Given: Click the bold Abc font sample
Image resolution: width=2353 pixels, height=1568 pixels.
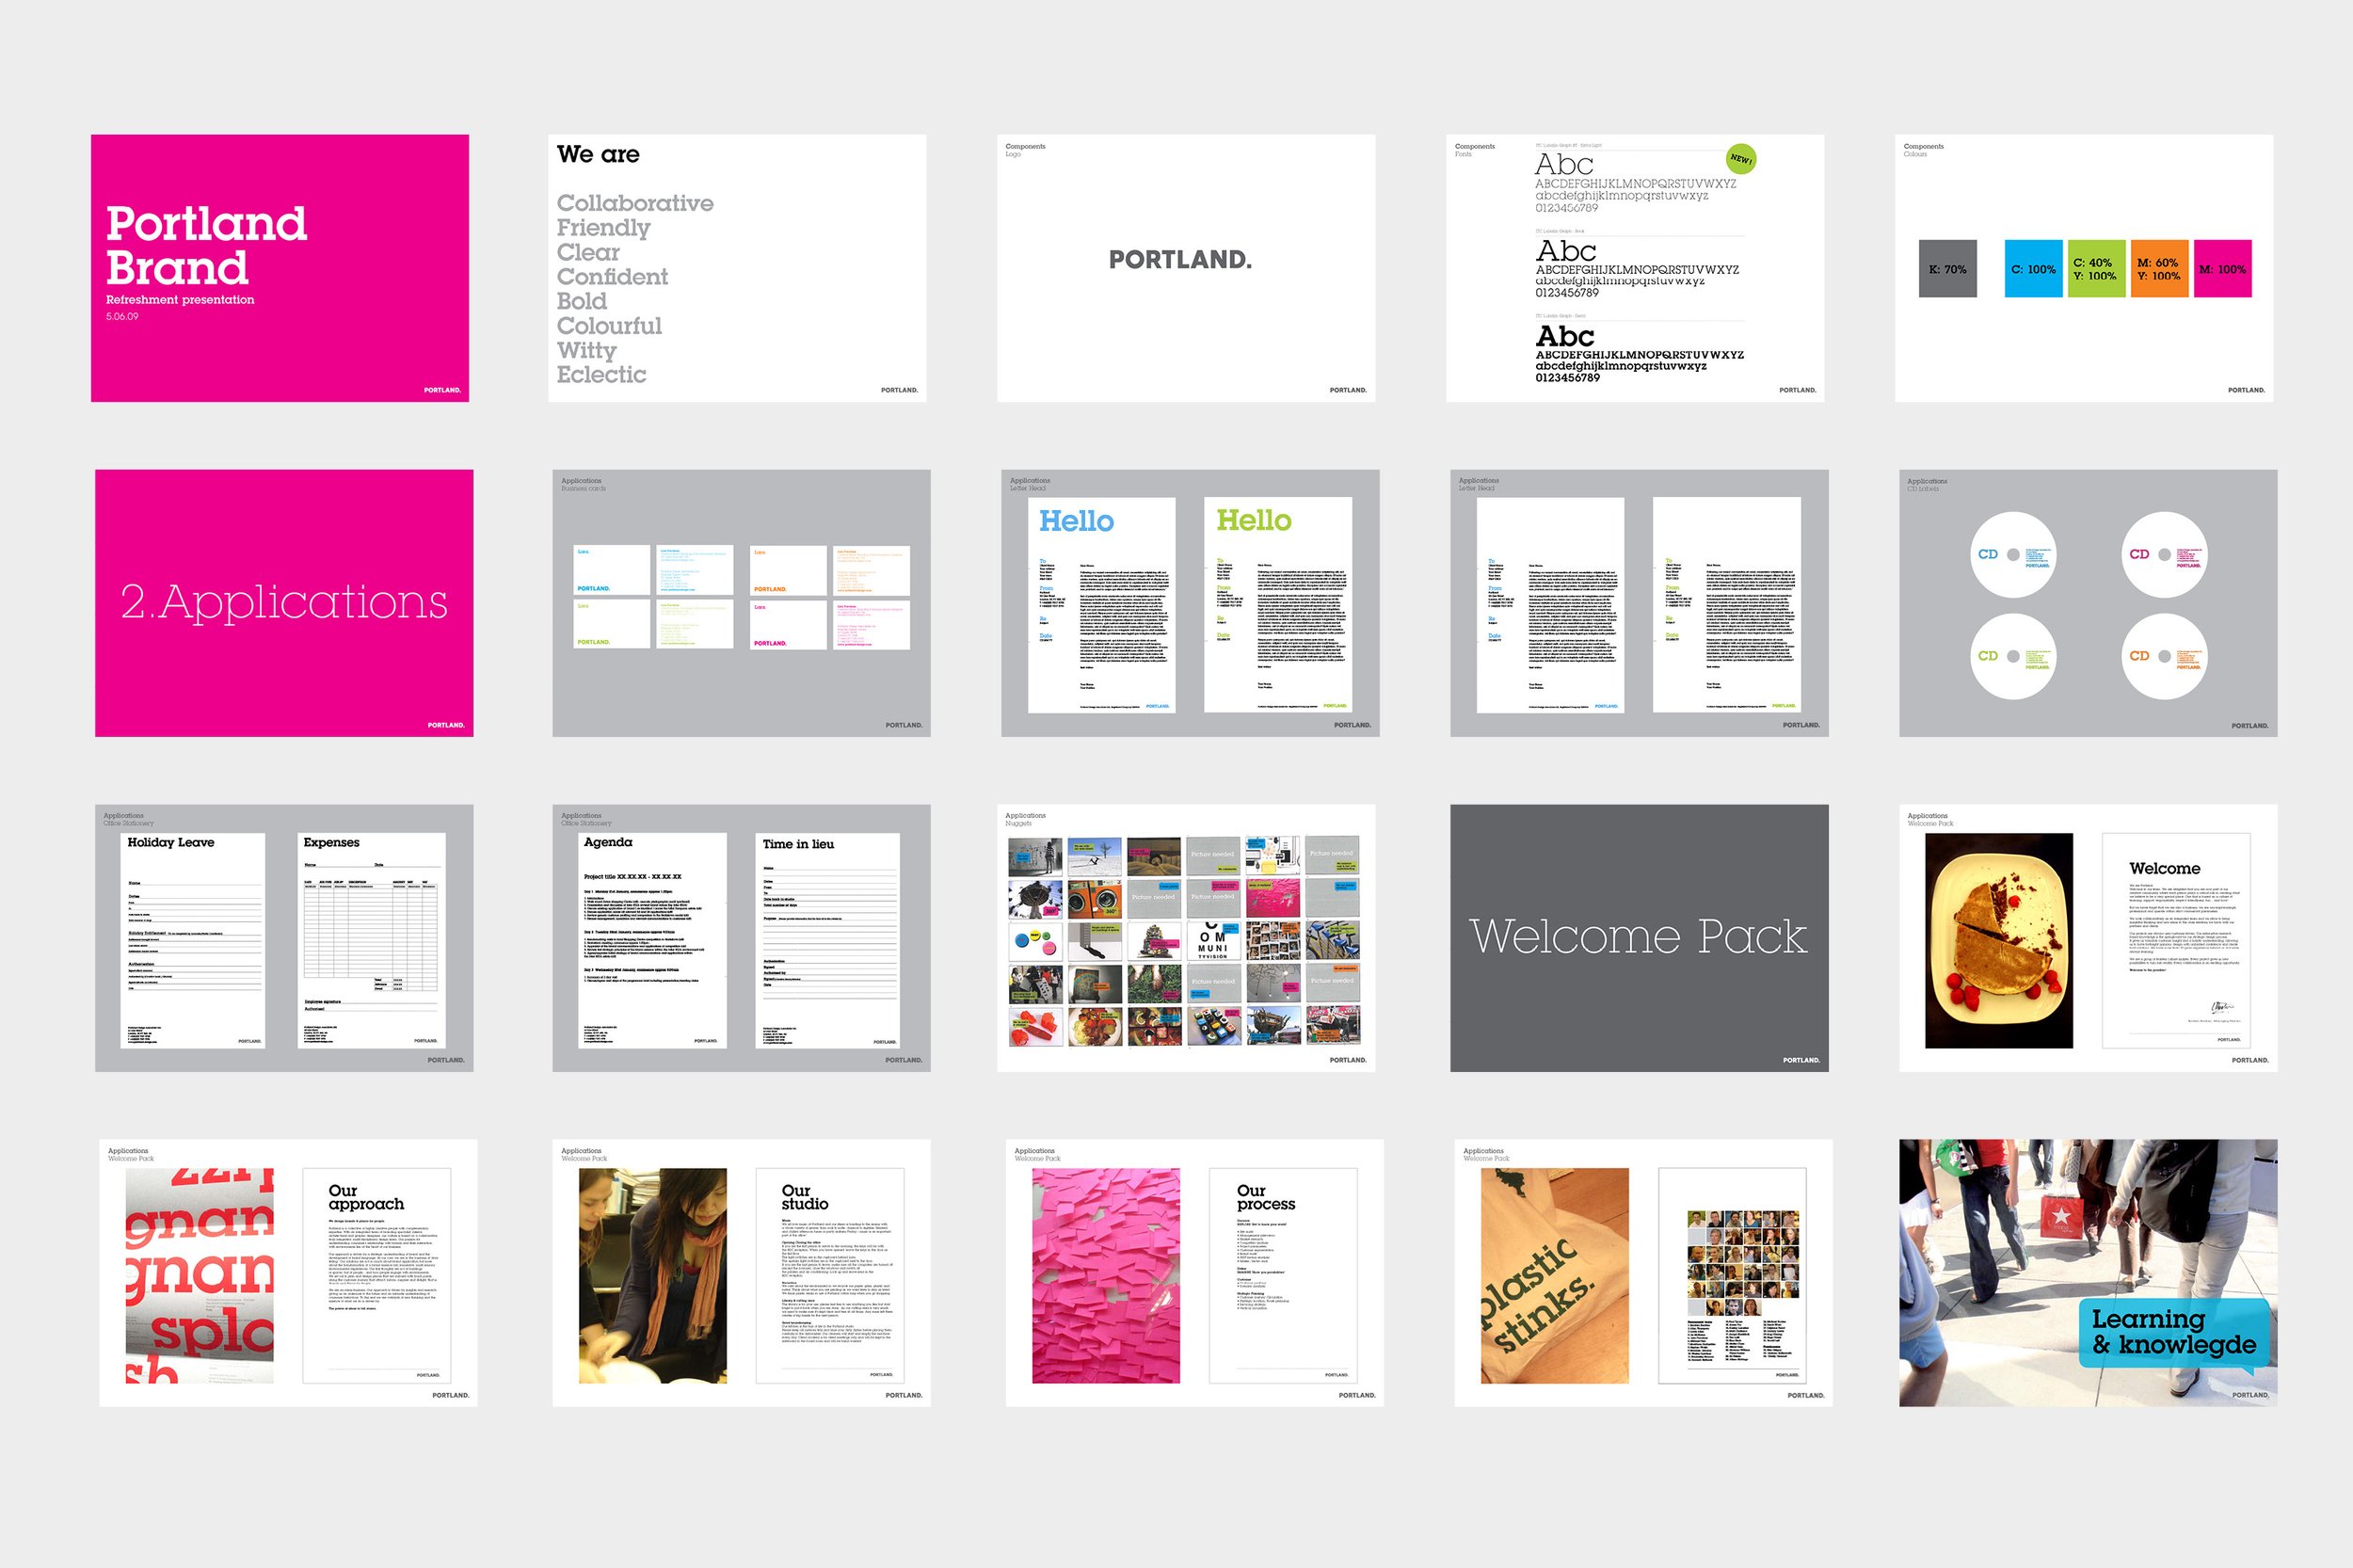Looking at the screenshot, I should (x=1565, y=336).
